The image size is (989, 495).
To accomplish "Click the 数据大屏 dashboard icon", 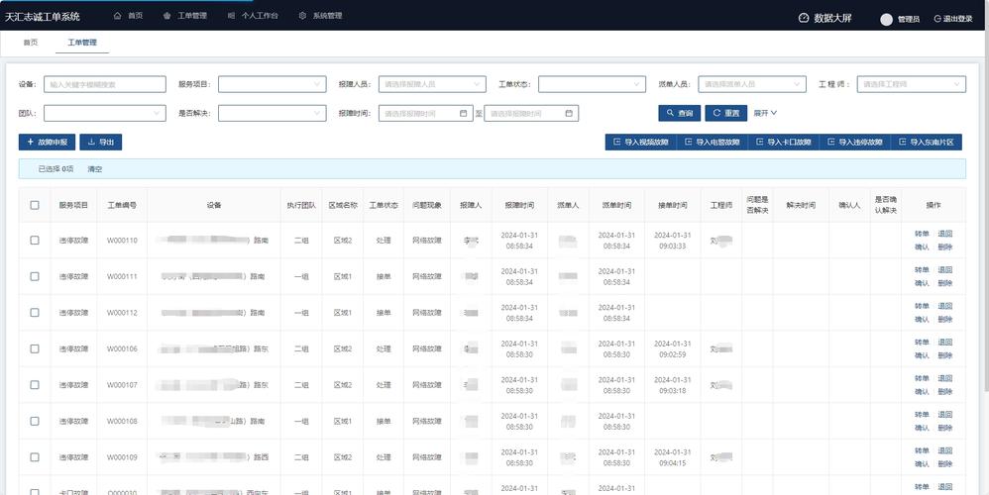I will (804, 18).
